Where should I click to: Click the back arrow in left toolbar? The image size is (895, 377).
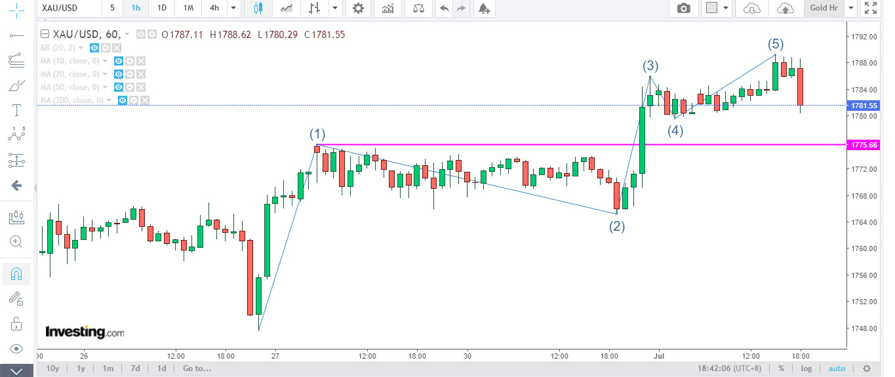point(16,186)
